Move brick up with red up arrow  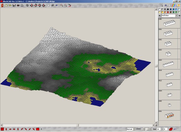[x=6, y=129]
